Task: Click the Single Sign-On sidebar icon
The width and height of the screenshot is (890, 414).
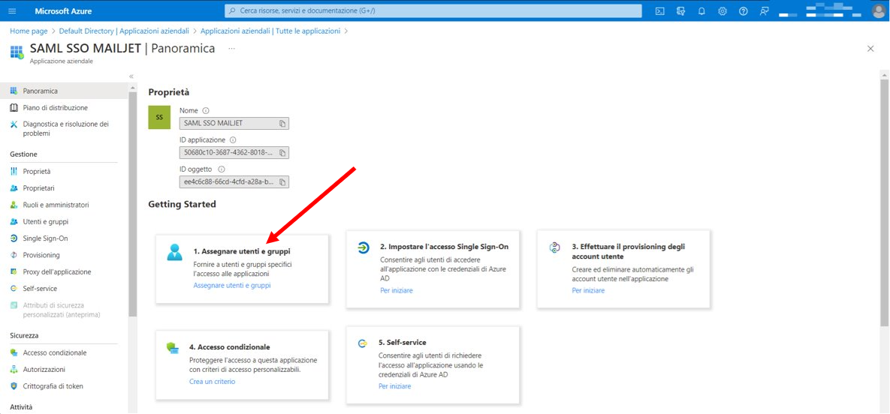Action: click(x=14, y=238)
